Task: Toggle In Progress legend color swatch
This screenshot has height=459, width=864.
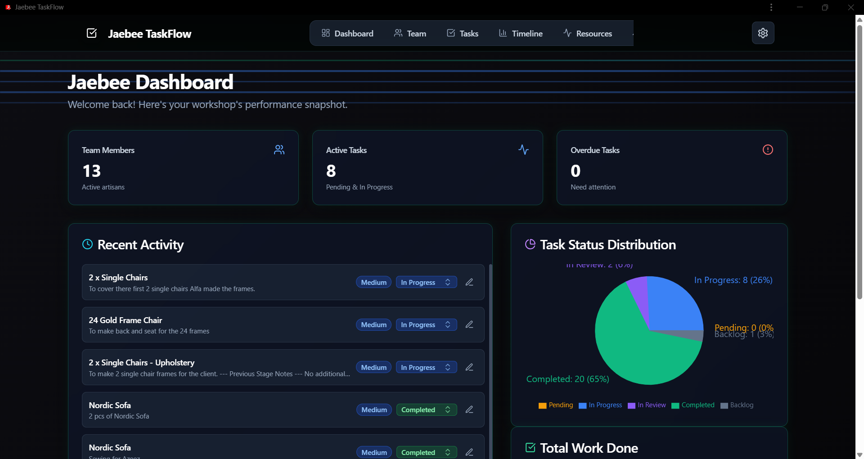Action: (582, 405)
